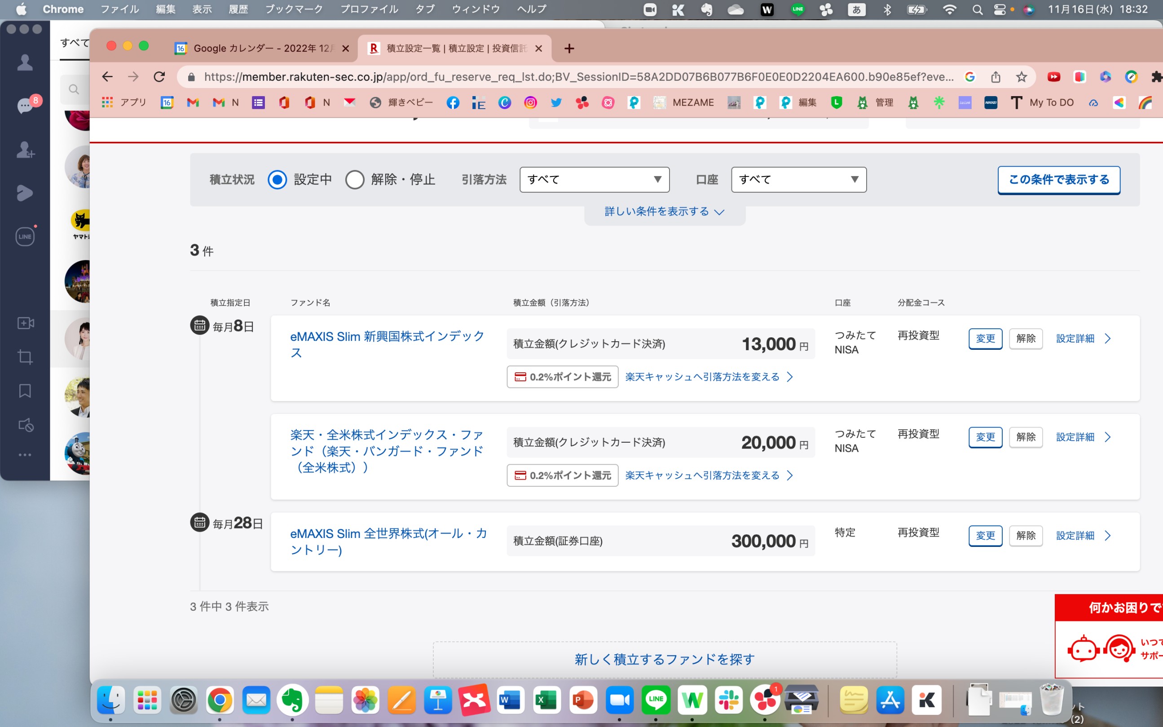The height and width of the screenshot is (727, 1163).
Task: Open the ヘルプ menu
Action: [x=531, y=9]
